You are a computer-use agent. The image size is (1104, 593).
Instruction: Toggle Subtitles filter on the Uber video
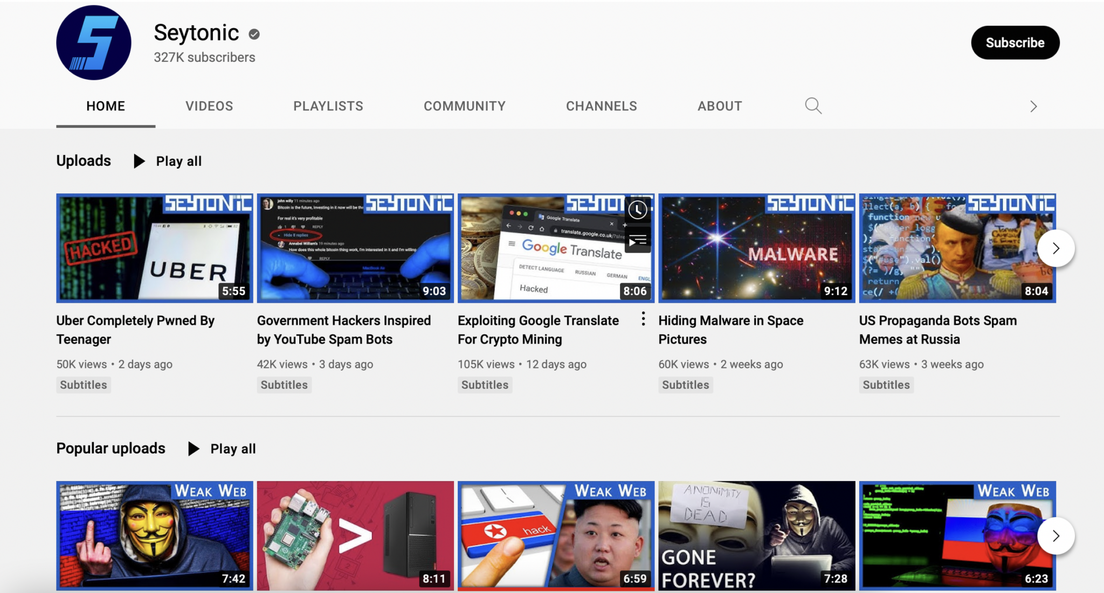(82, 385)
